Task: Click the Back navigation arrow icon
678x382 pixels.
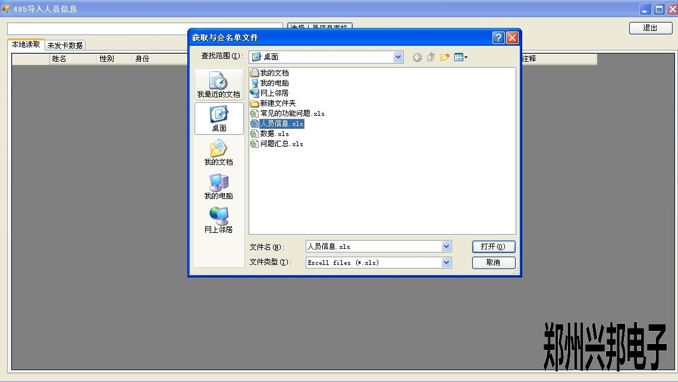Action: pos(417,57)
